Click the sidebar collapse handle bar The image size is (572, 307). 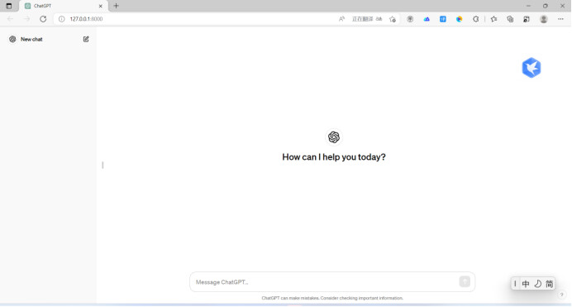pyautogui.click(x=102, y=165)
